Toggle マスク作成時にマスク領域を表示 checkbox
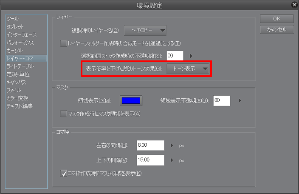 coord(64,114)
